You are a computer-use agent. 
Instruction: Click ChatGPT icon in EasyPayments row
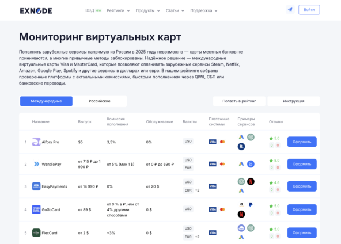[241, 181]
